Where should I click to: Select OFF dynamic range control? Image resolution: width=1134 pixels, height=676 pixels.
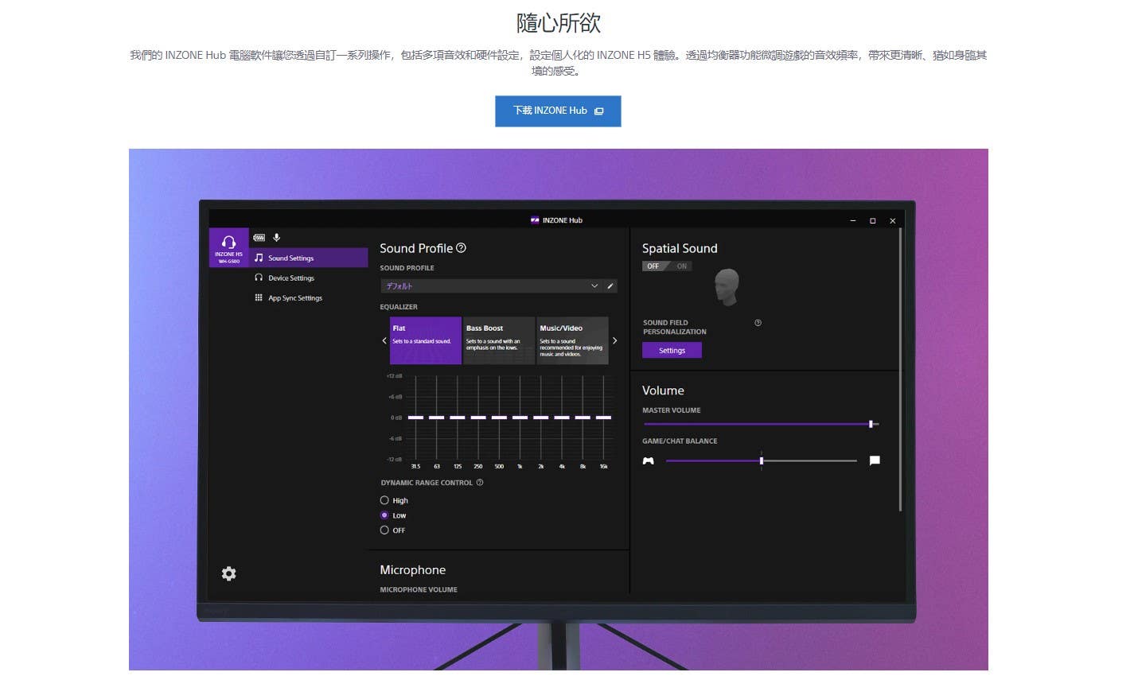384,530
